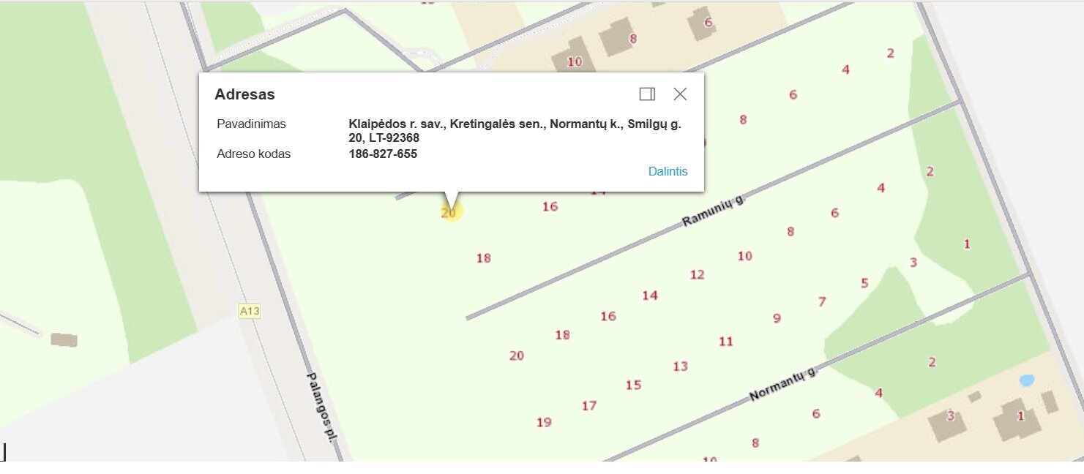
Task: Click the address code 186-827-655
Action: click(383, 154)
